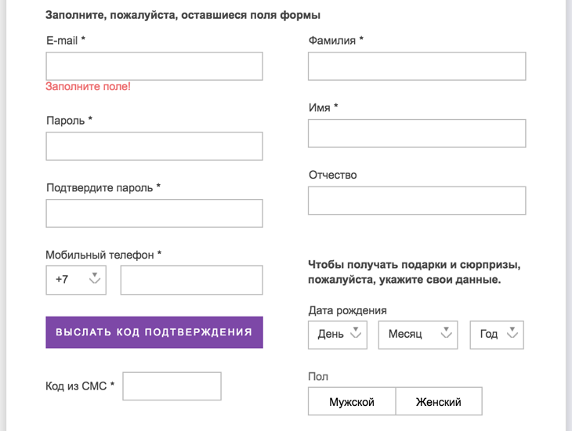
Task: Click the arrow icon in Месяц selector
Action: click(x=447, y=333)
